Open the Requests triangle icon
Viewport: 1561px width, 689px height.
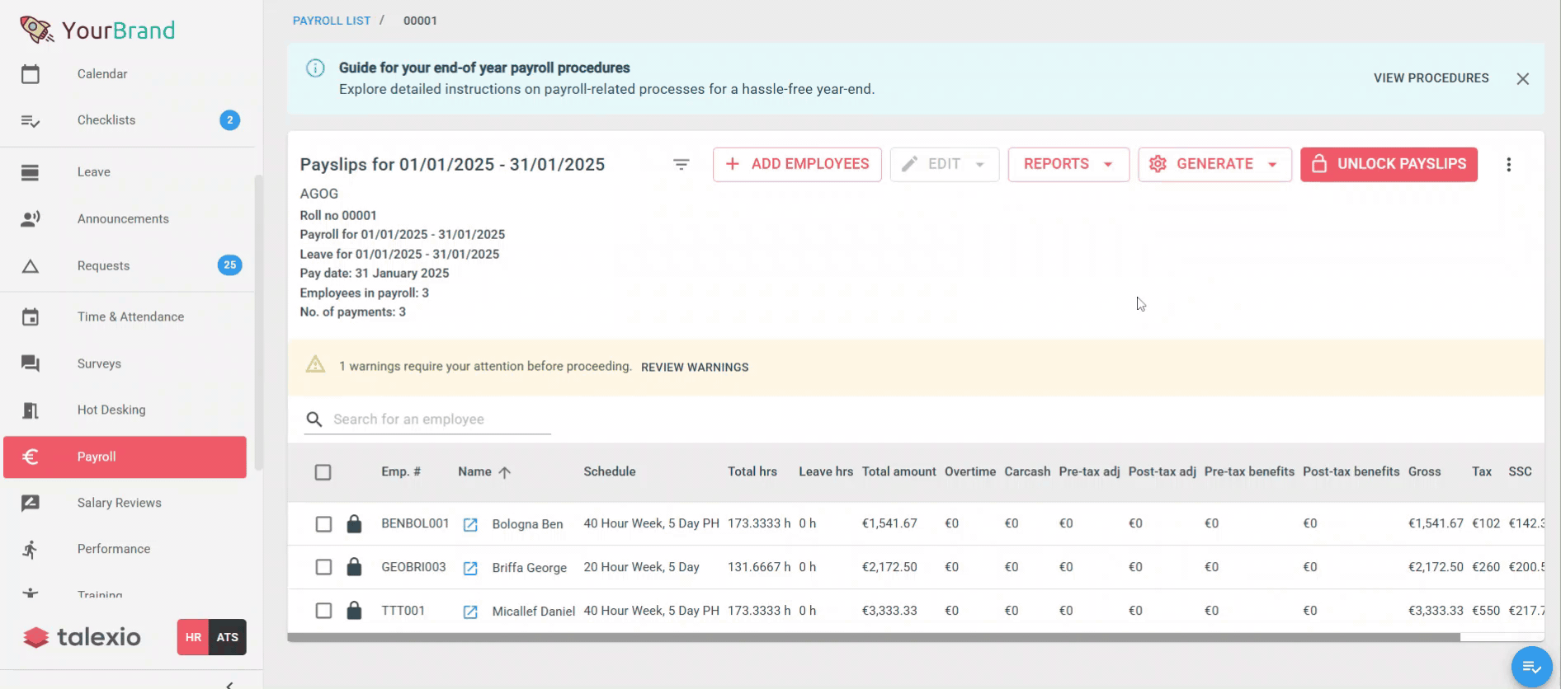pos(31,266)
